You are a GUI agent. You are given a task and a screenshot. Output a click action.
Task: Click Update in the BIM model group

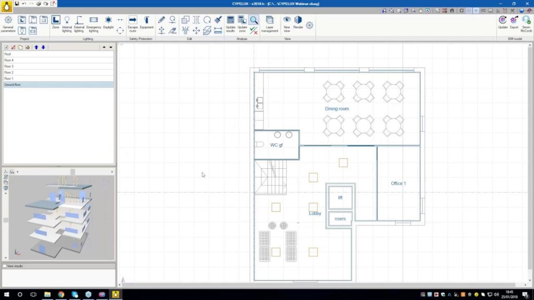click(503, 23)
